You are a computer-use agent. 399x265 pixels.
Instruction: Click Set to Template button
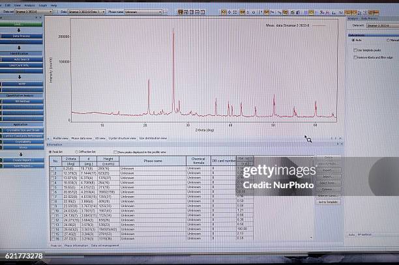(x=328, y=202)
